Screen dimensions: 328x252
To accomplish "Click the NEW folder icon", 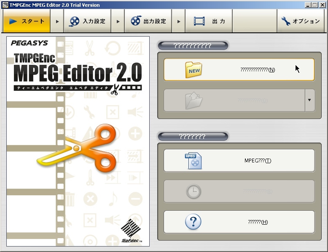I will click(194, 70).
